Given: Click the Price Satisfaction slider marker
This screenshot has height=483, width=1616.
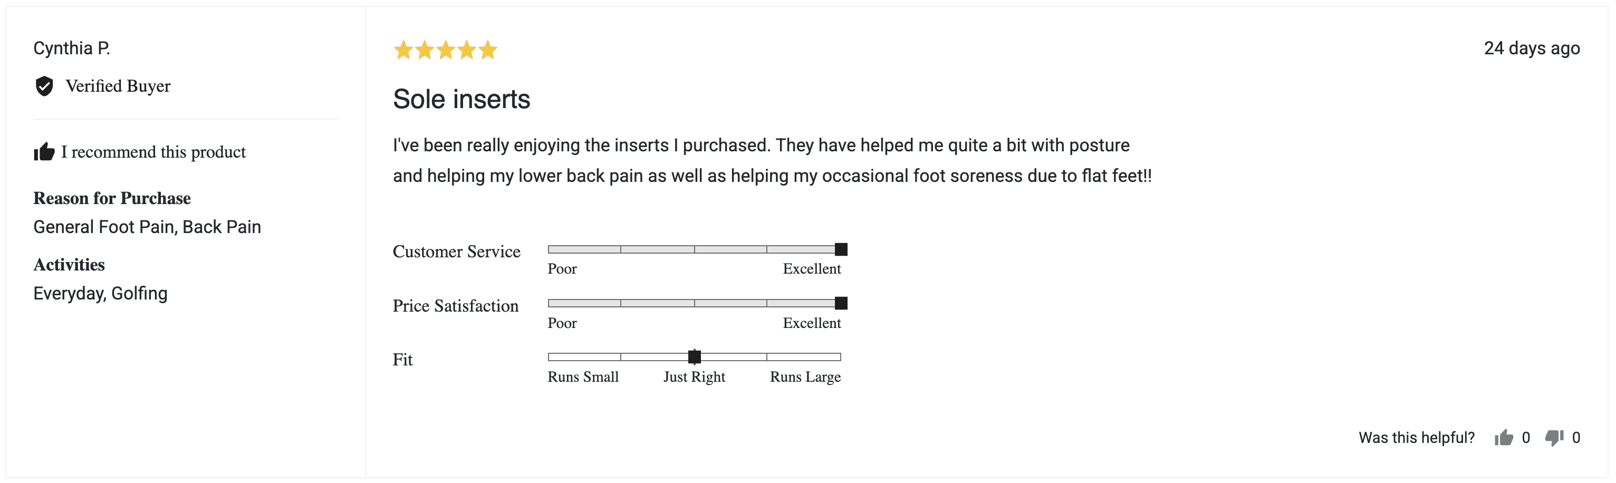Looking at the screenshot, I should 841,303.
